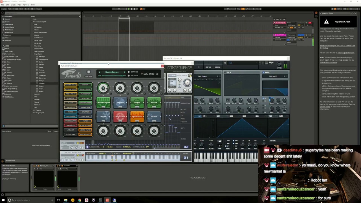Screen dimensions: 361x203
Task: Switch to Serum GLOBAL tab
Action: (218, 67)
